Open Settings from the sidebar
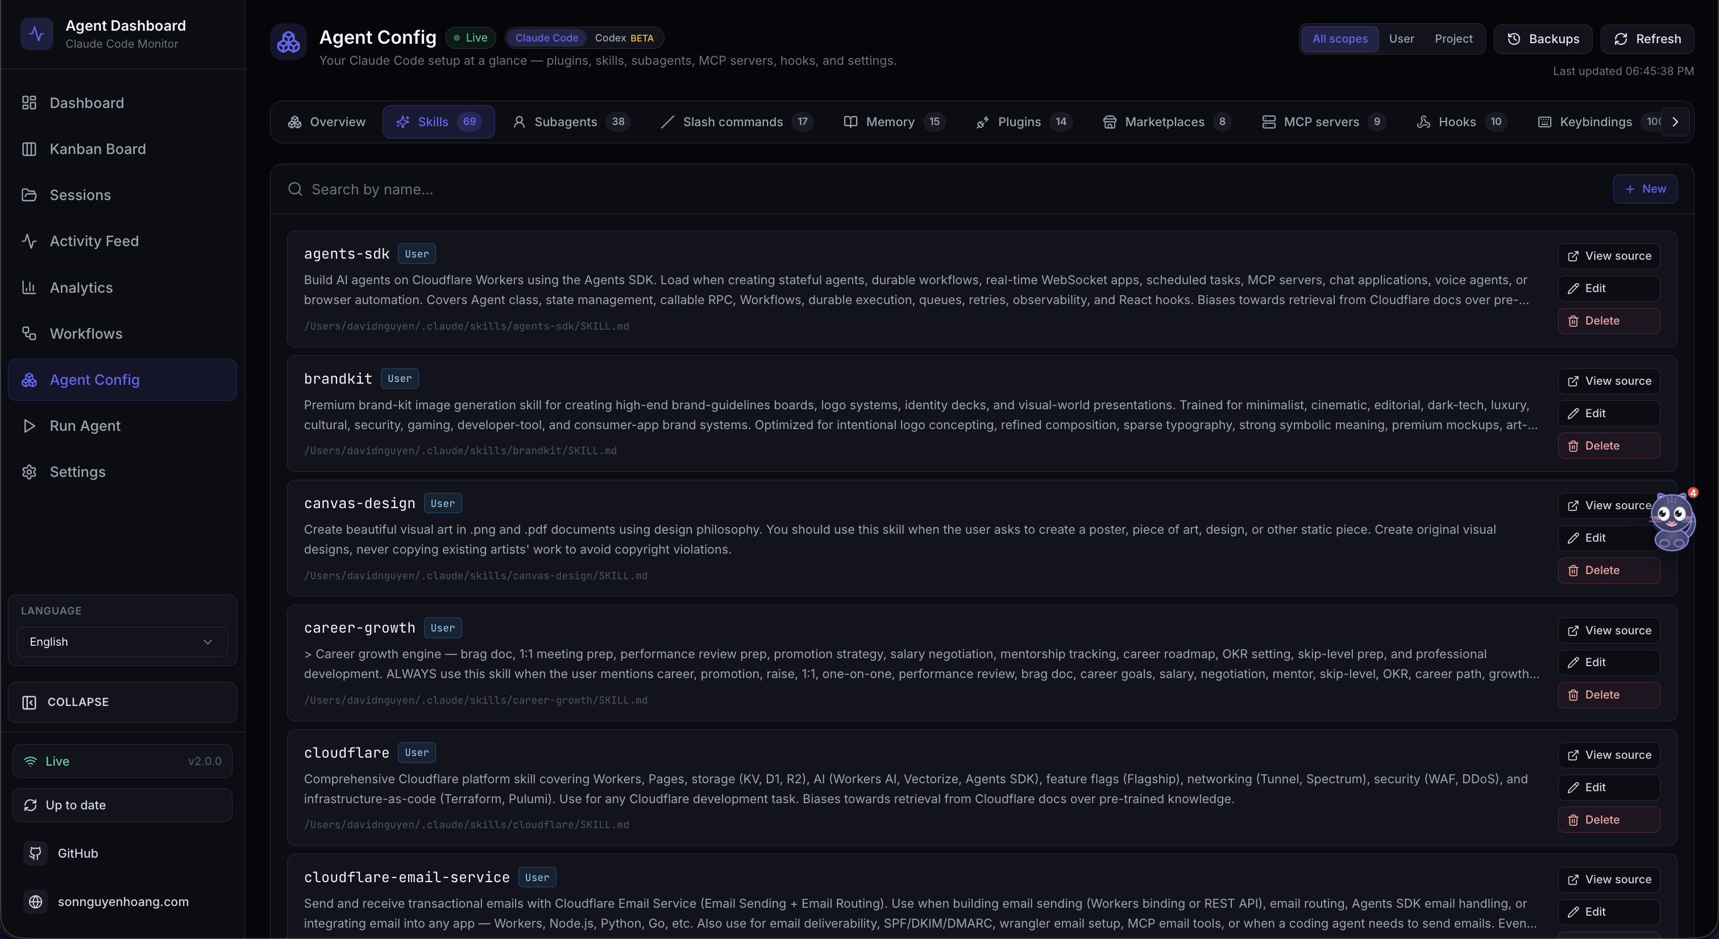The width and height of the screenshot is (1719, 939). 122,472
